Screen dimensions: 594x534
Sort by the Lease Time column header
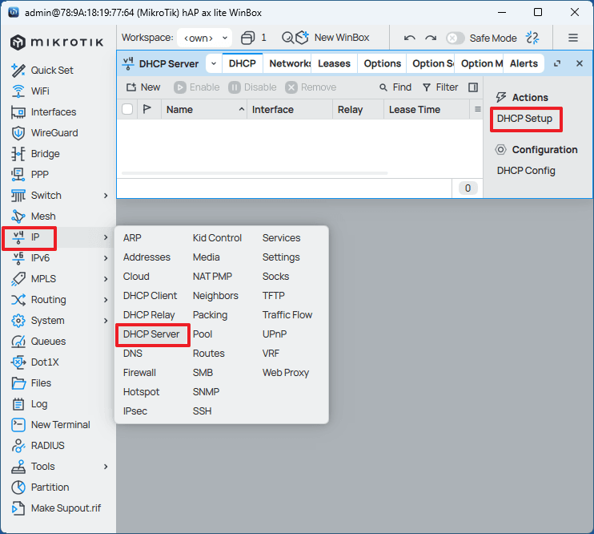414,110
